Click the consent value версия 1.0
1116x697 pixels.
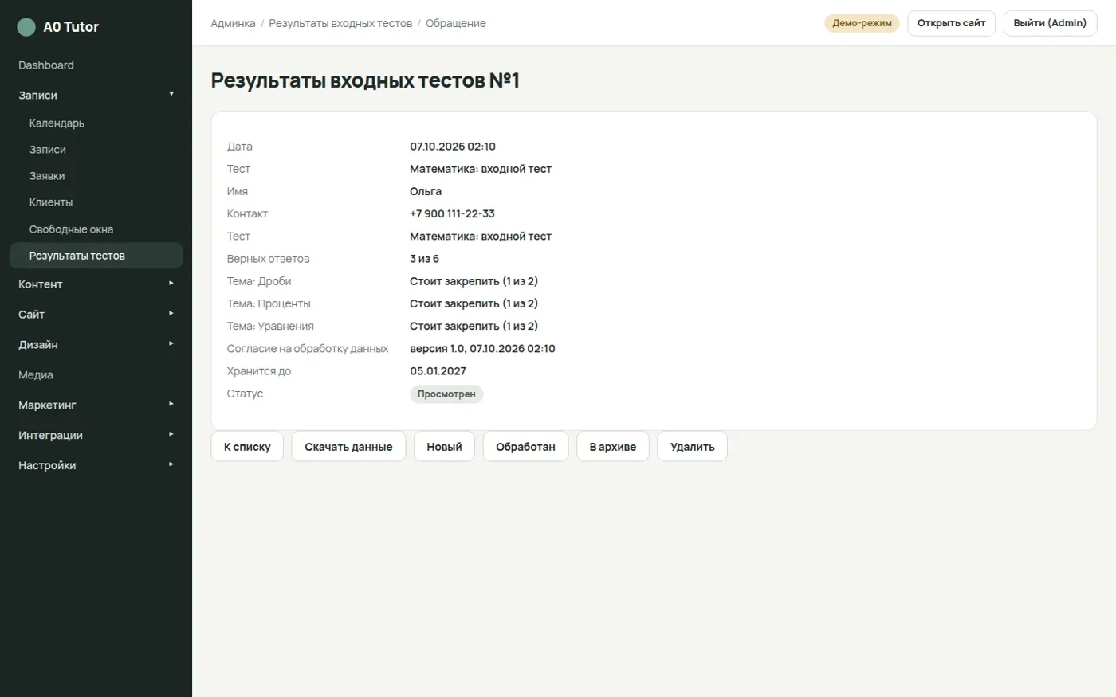point(437,349)
